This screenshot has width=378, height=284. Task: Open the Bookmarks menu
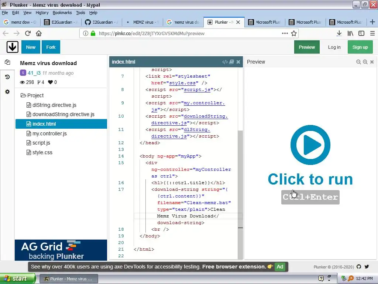point(62,13)
